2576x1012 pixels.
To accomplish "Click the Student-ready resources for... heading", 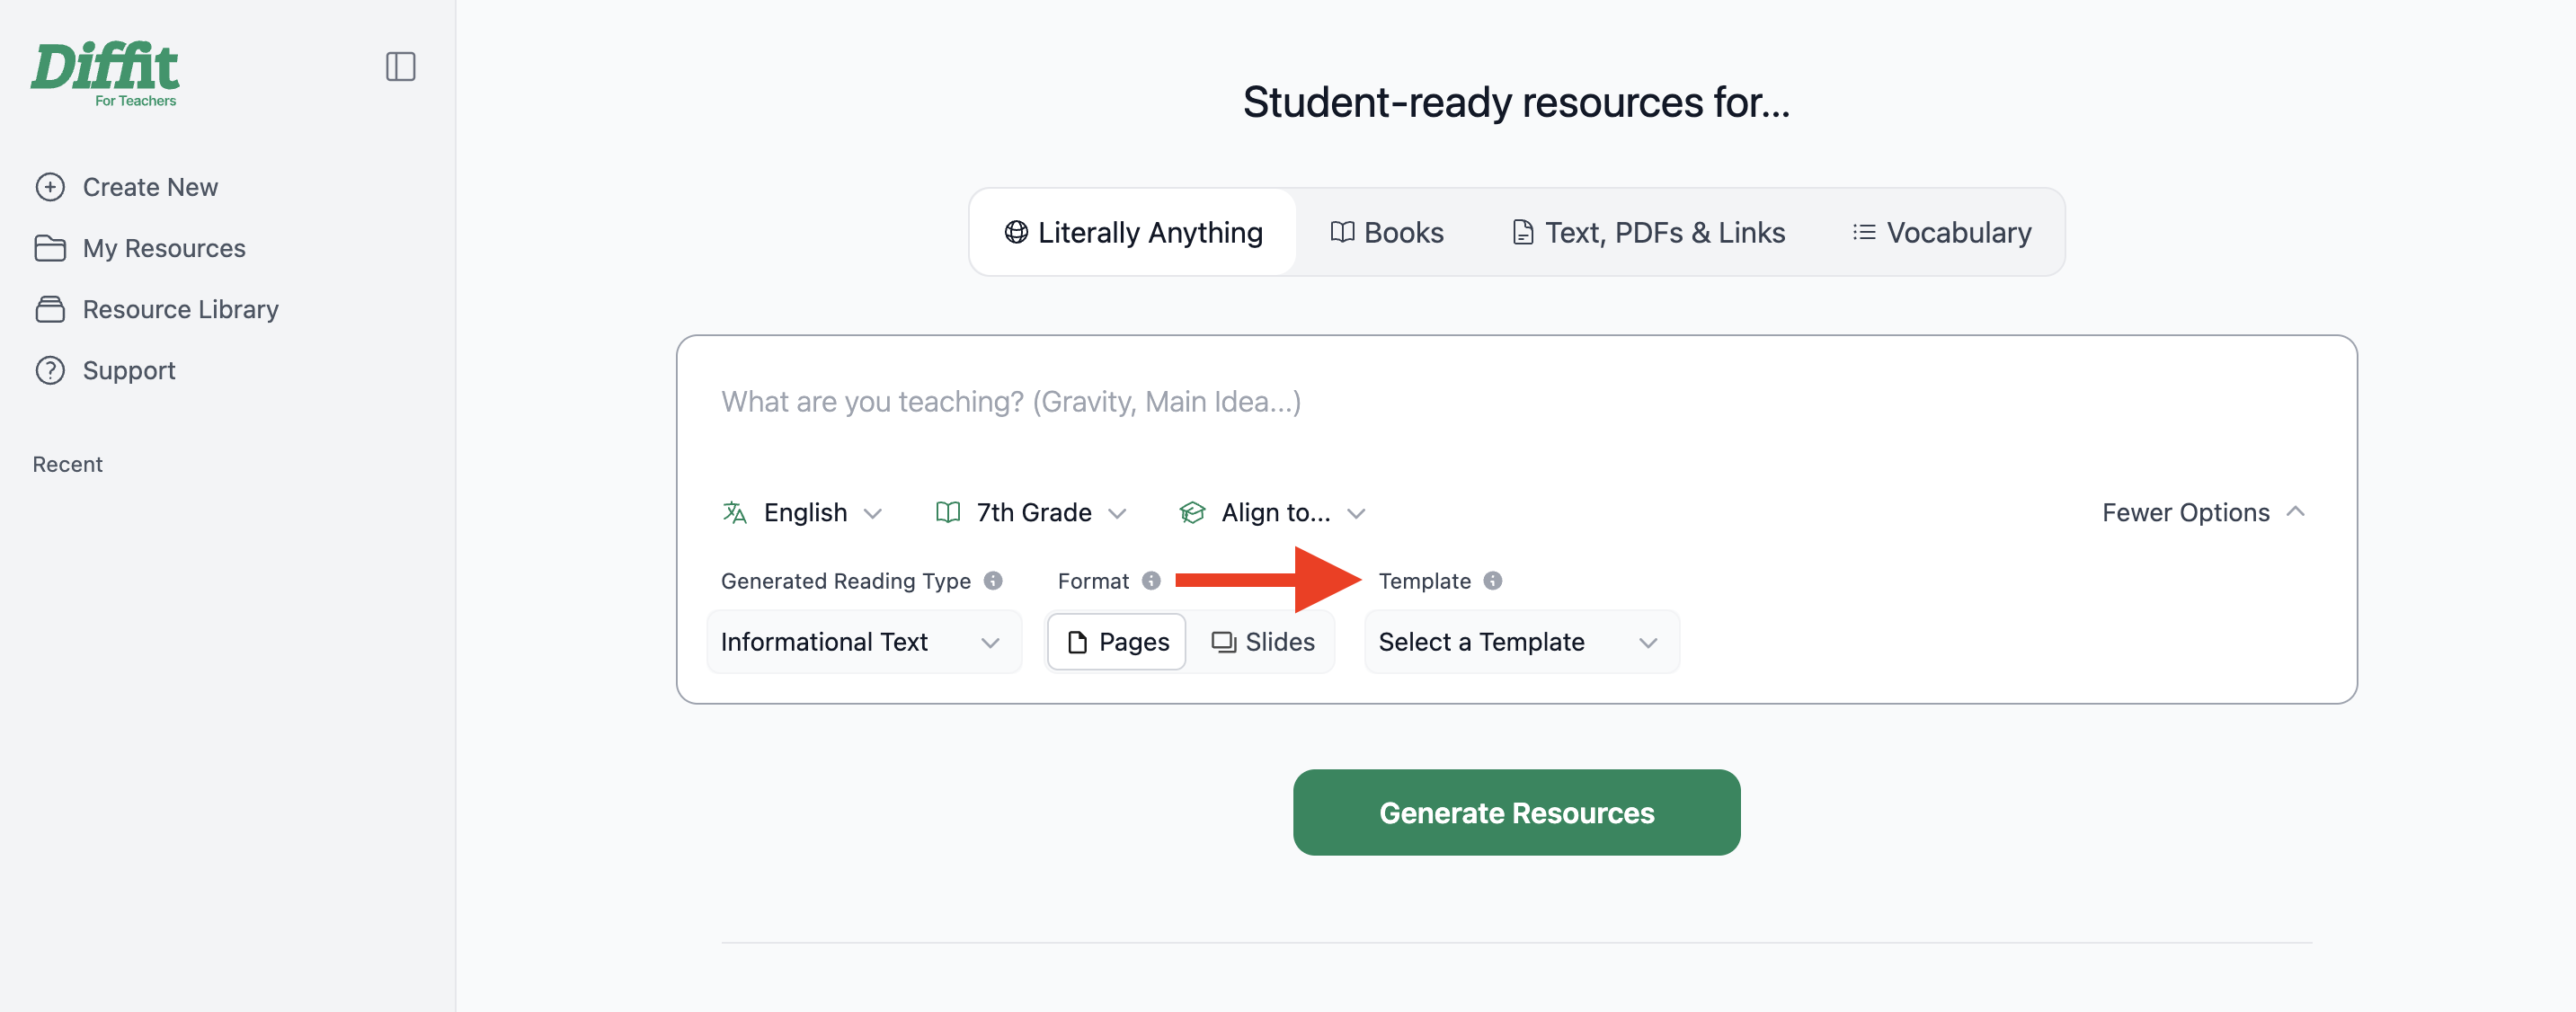I will [1516, 102].
